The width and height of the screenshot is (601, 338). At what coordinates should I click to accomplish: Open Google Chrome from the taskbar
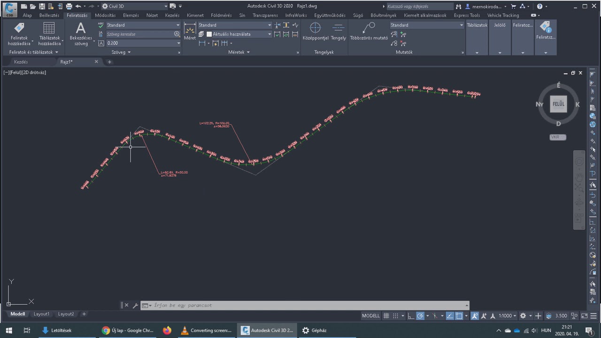coord(128,330)
